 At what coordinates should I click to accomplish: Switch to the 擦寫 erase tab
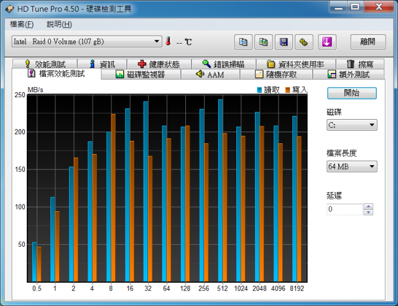pos(360,64)
